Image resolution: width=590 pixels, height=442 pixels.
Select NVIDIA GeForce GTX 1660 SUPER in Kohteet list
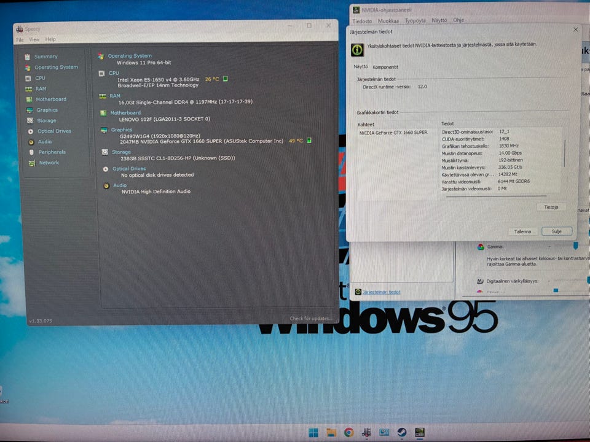pyautogui.click(x=393, y=133)
